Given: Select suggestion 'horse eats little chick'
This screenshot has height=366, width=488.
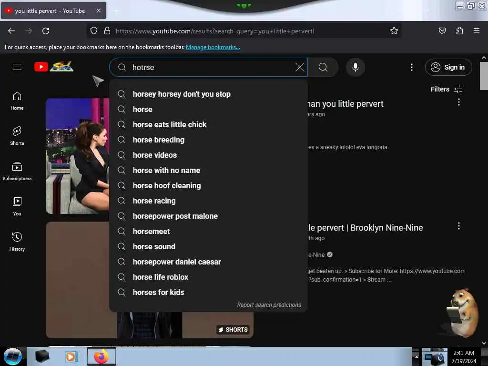Looking at the screenshot, I should coord(208,124).
